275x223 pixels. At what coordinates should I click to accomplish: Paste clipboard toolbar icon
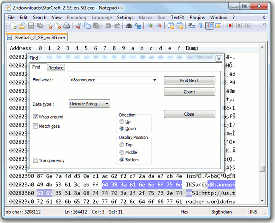coord(96,26)
